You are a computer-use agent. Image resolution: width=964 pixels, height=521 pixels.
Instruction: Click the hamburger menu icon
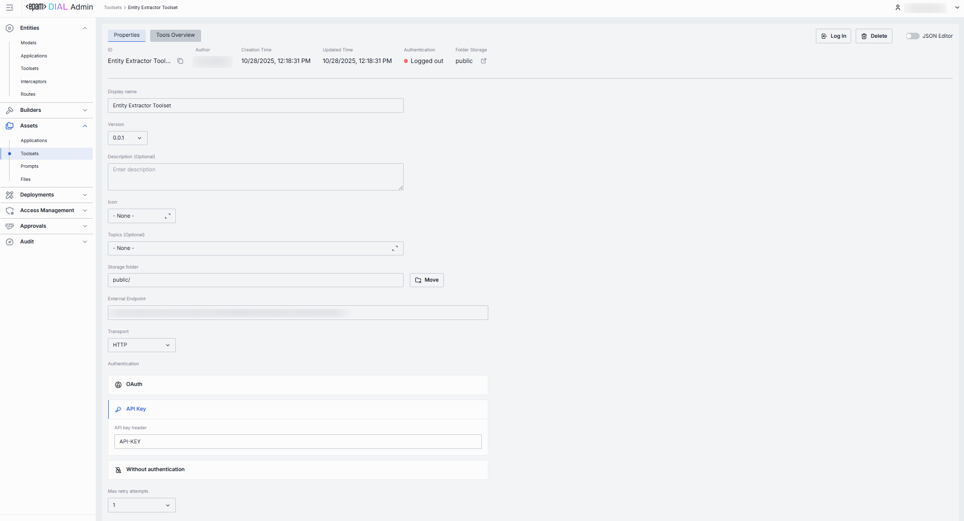coord(10,8)
